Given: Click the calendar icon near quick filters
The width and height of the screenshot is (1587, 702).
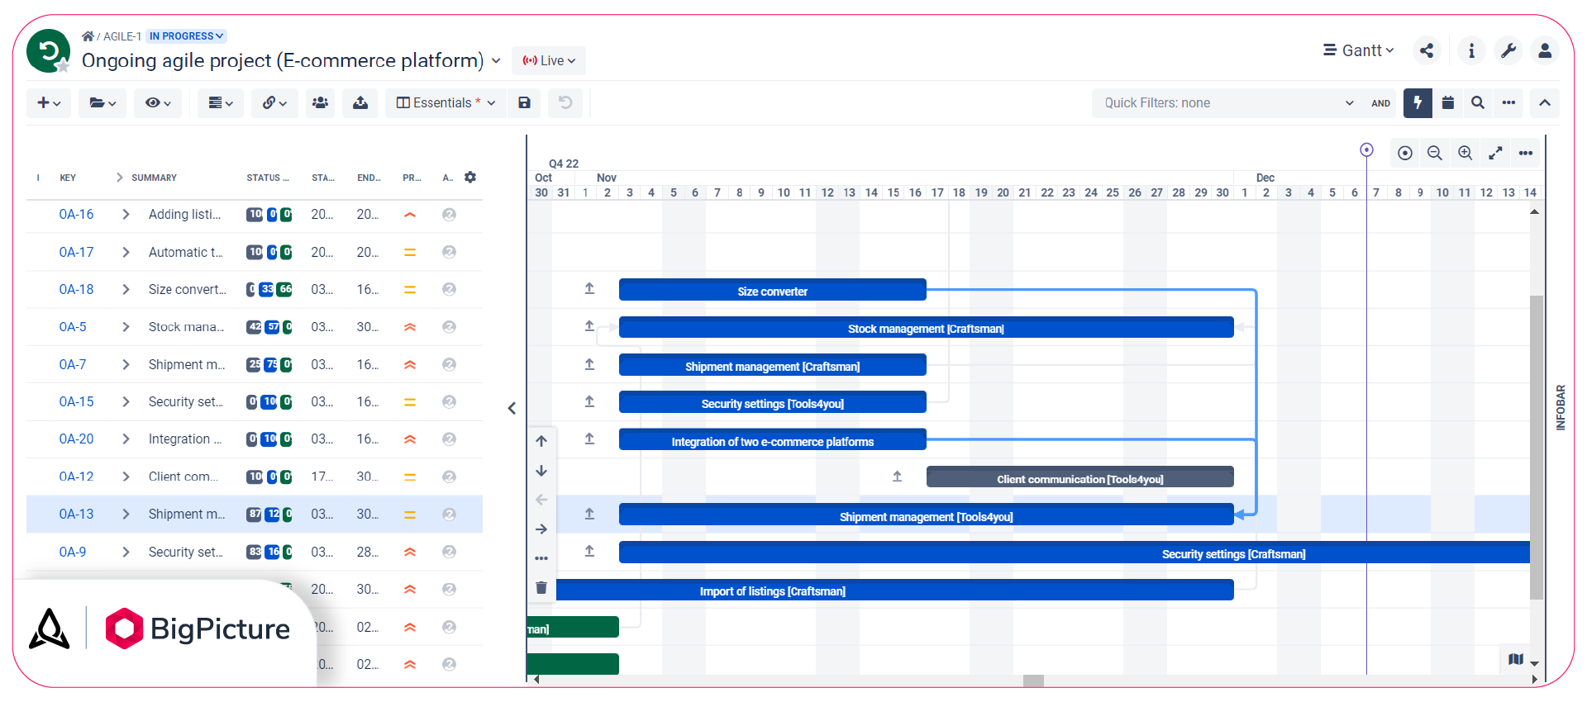Looking at the screenshot, I should [x=1448, y=103].
